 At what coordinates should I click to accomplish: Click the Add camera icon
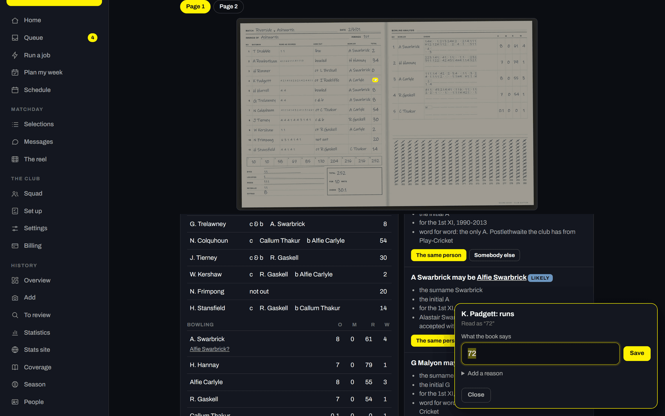click(x=15, y=298)
